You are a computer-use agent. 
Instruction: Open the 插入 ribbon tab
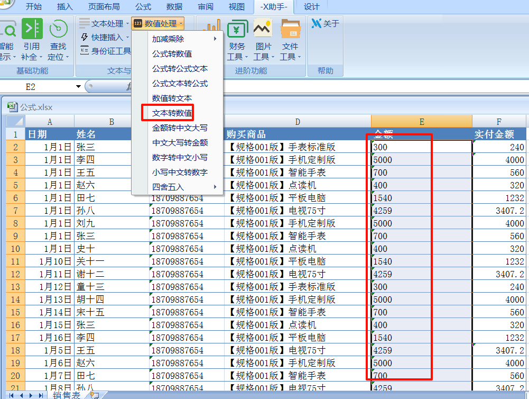click(65, 6)
